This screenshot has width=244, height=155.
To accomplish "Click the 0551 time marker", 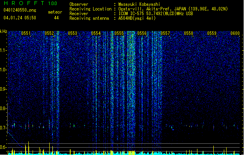I will [26, 33].
